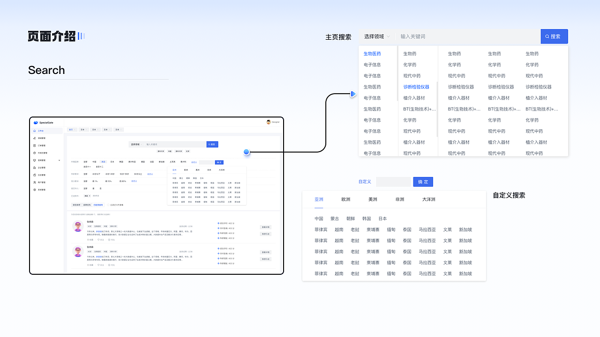This screenshot has height=337, width=600.
Task: Switch to the 欧洲 continent tab
Action: click(345, 199)
